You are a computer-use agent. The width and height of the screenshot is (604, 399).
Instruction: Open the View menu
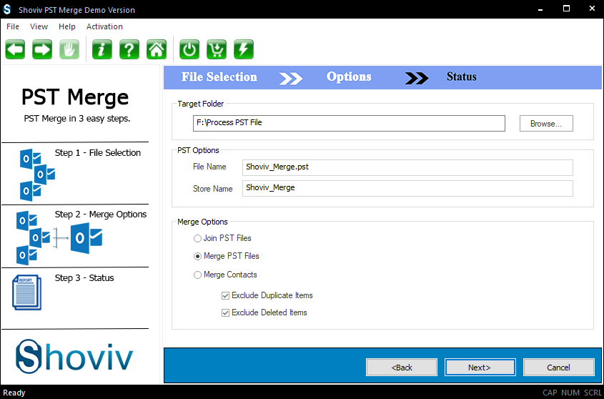pyautogui.click(x=39, y=26)
